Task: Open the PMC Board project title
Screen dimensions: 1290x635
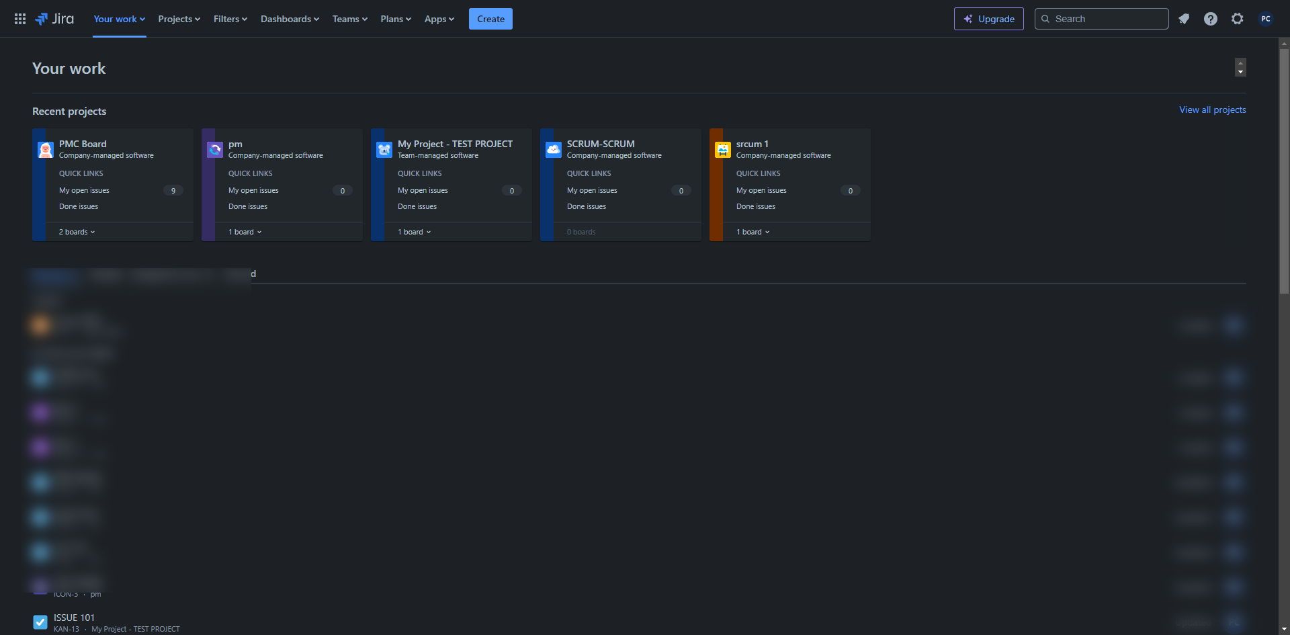Action: point(83,144)
